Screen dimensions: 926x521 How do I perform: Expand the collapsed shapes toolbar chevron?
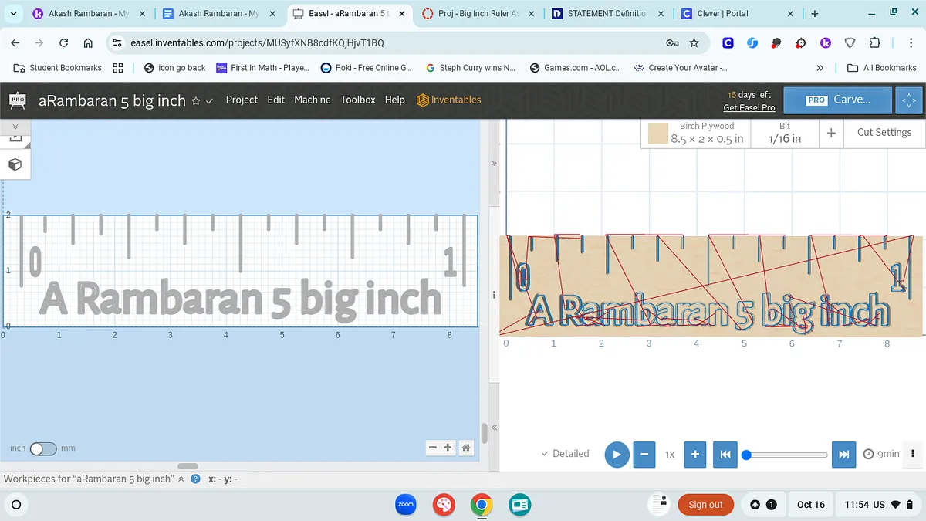click(x=15, y=126)
